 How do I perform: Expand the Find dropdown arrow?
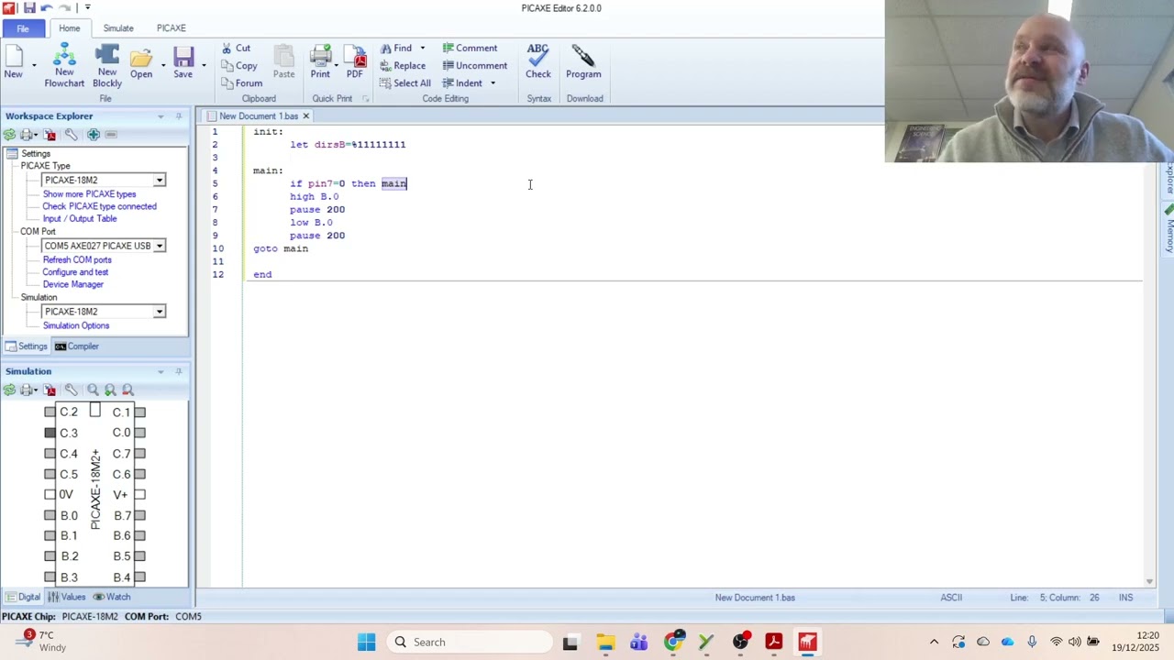point(422,48)
